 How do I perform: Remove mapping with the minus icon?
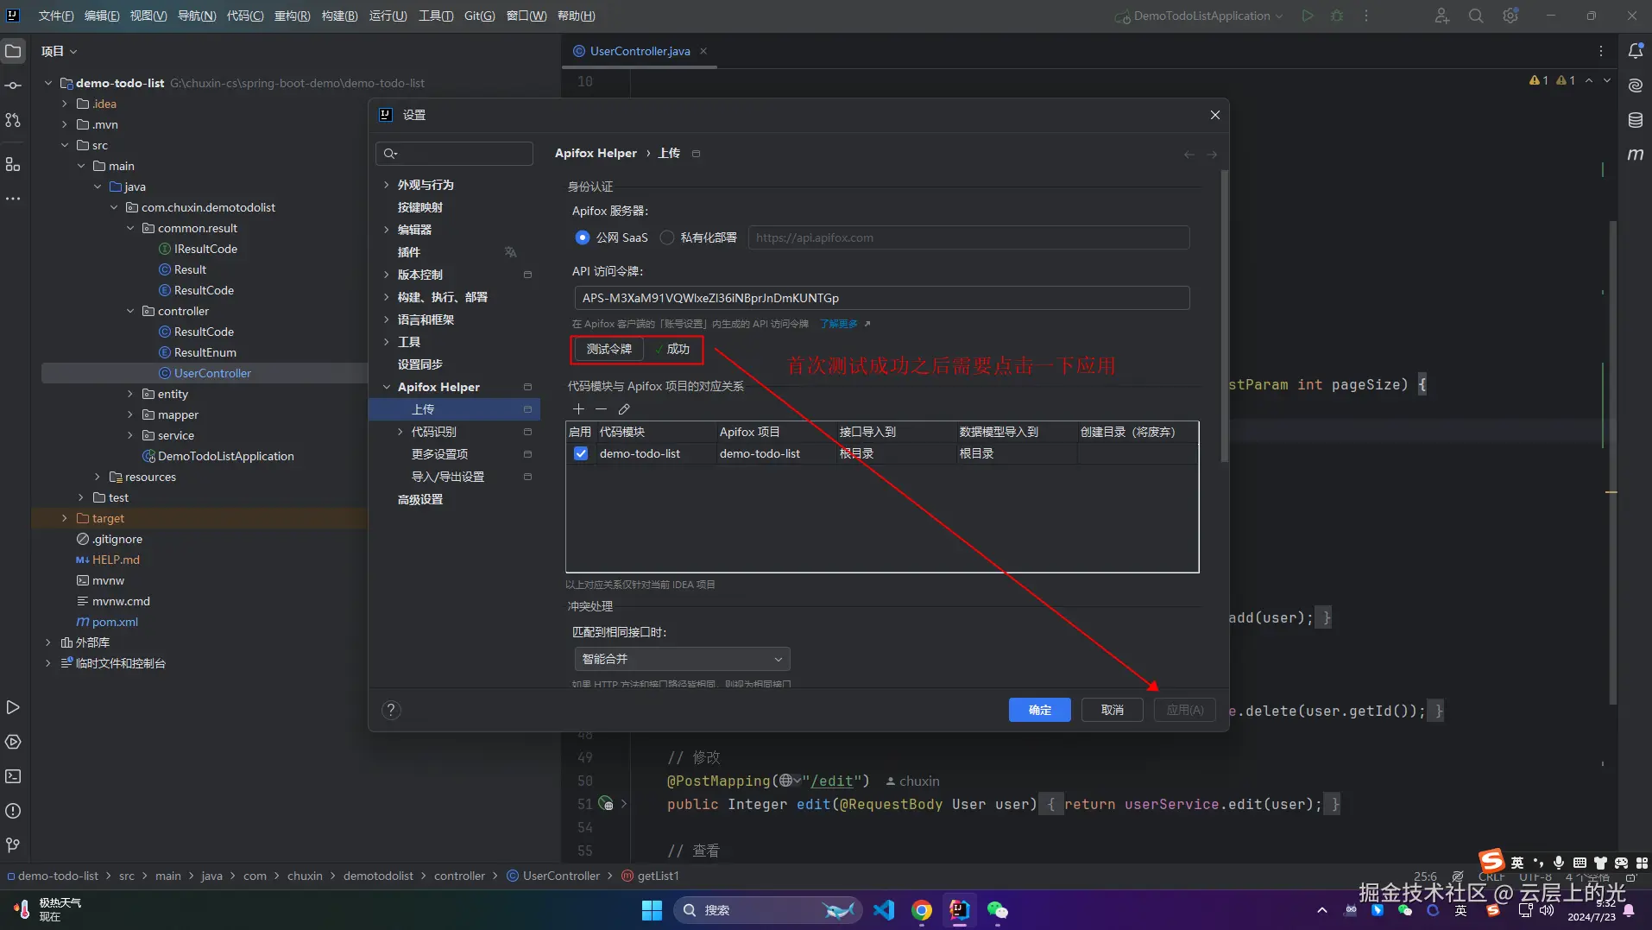(x=601, y=409)
